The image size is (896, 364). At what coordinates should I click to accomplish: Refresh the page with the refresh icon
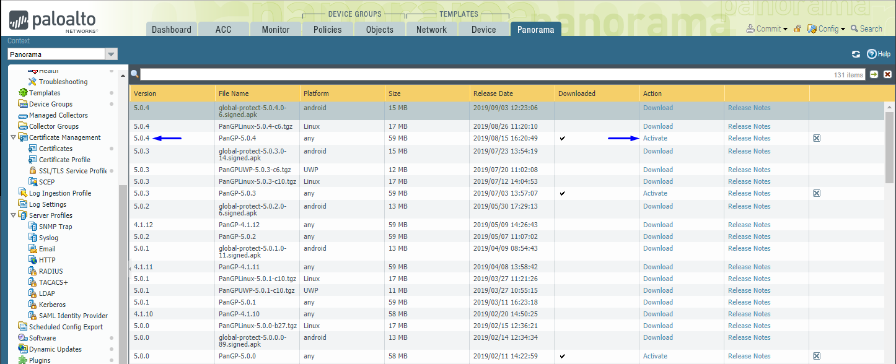tap(856, 54)
